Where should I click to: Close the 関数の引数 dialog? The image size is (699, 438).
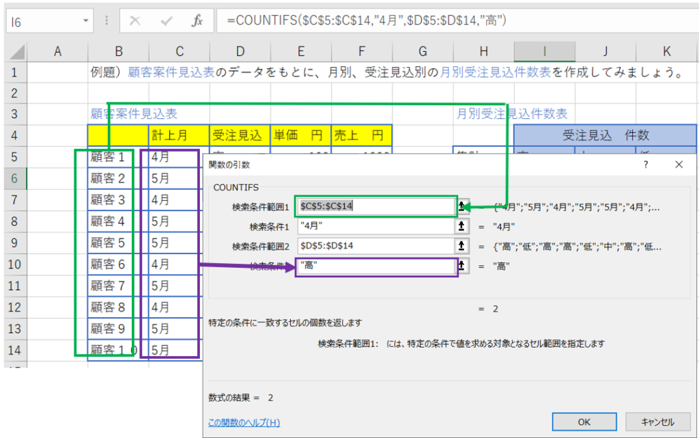[679, 165]
